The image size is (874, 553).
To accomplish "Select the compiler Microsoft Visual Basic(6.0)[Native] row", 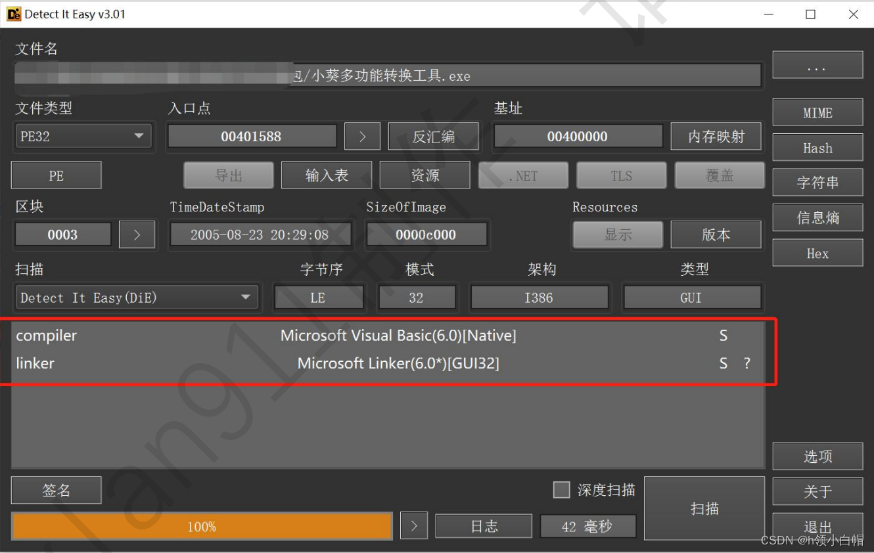I will (388, 336).
